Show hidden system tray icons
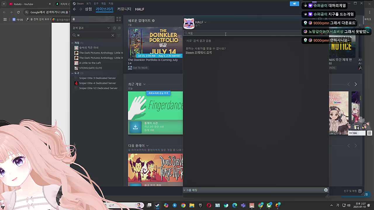 tap(331, 205)
